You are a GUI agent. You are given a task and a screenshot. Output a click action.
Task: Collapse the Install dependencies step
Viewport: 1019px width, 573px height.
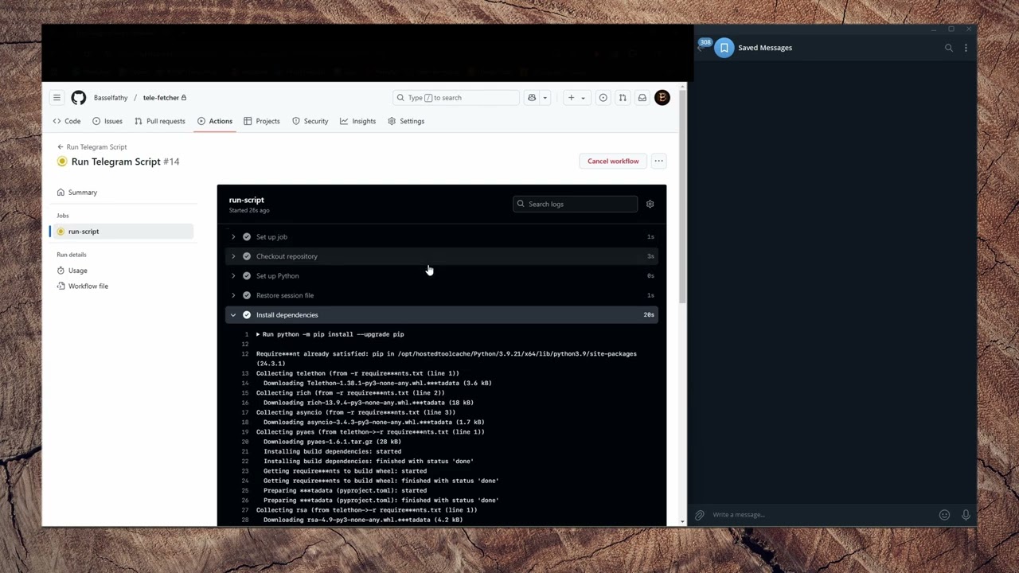pyautogui.click(x=442, y=315)
